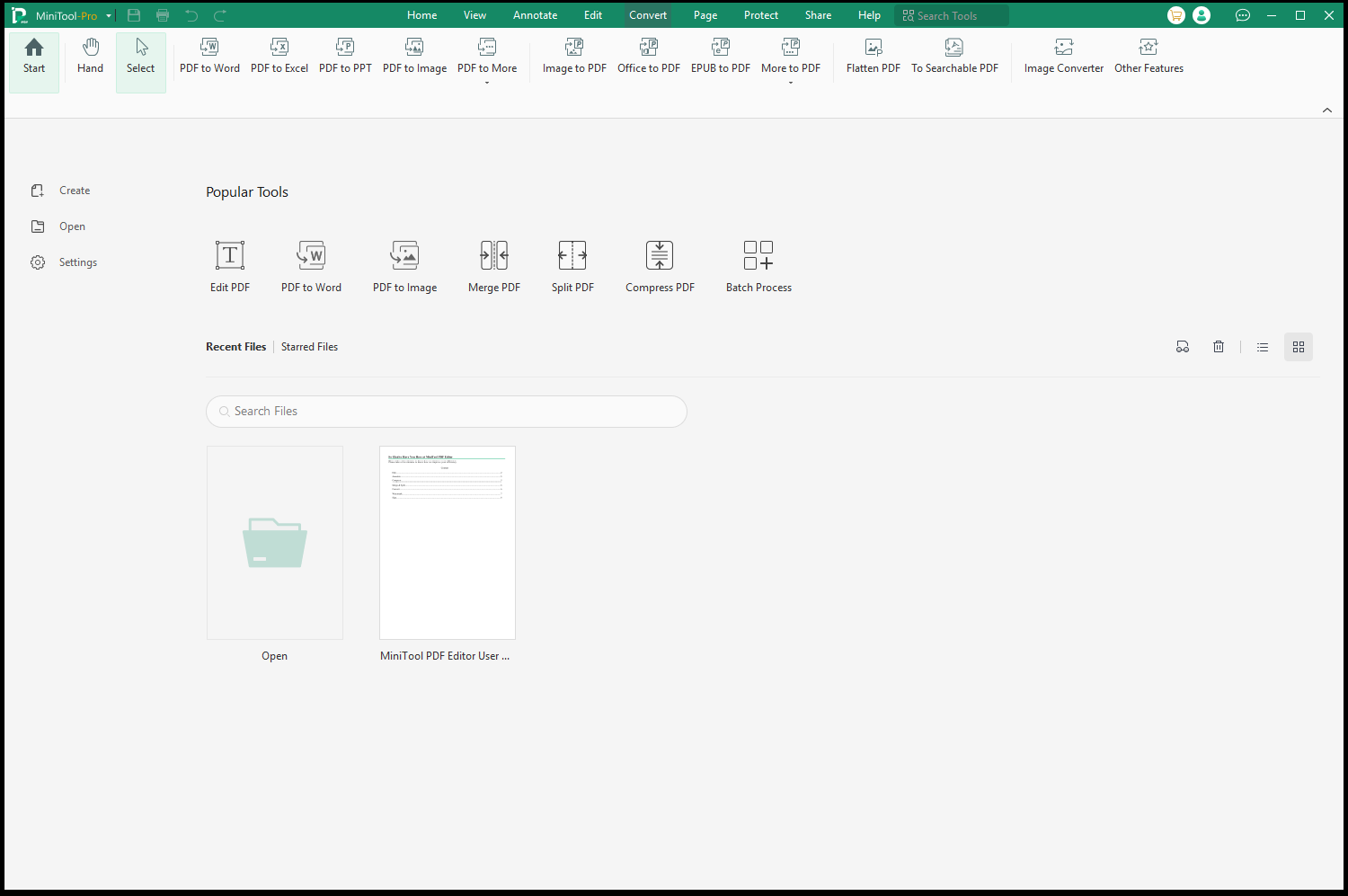Click Open in the left sidebar
Screen dimensions: 1348x896
pyautogui.click(x=58, y=226)
